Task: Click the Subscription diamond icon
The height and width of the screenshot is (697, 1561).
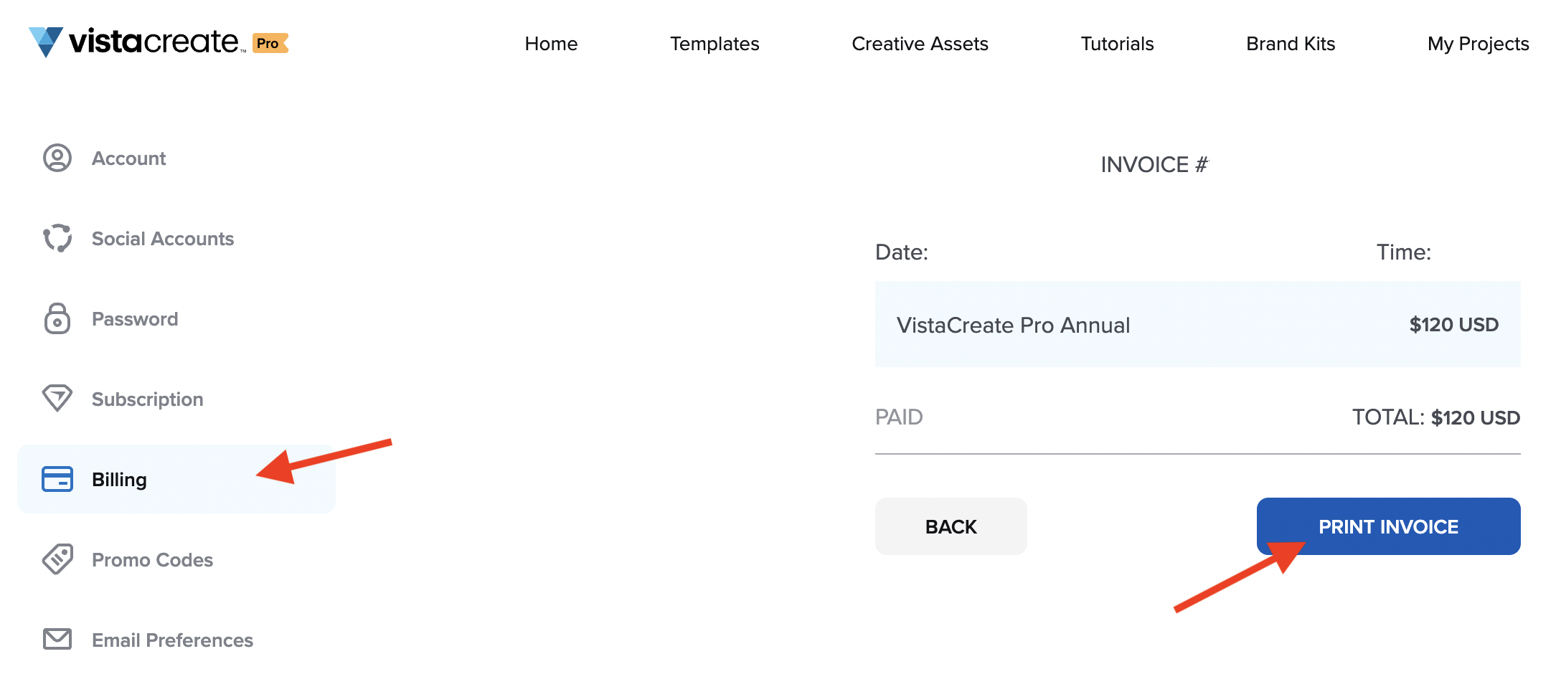Action: [57, 399]
